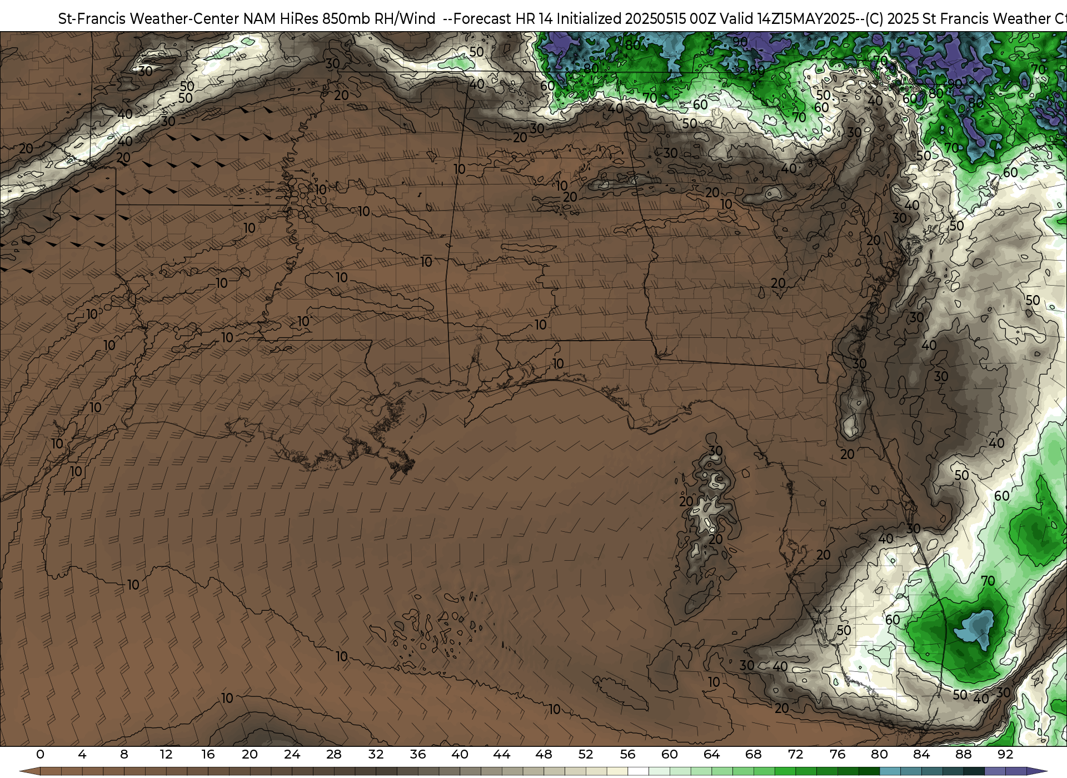The width and height of the screenshot is (1067, 778).
Task: Click the colorbar tick label '56'
Action: point(627,754)
